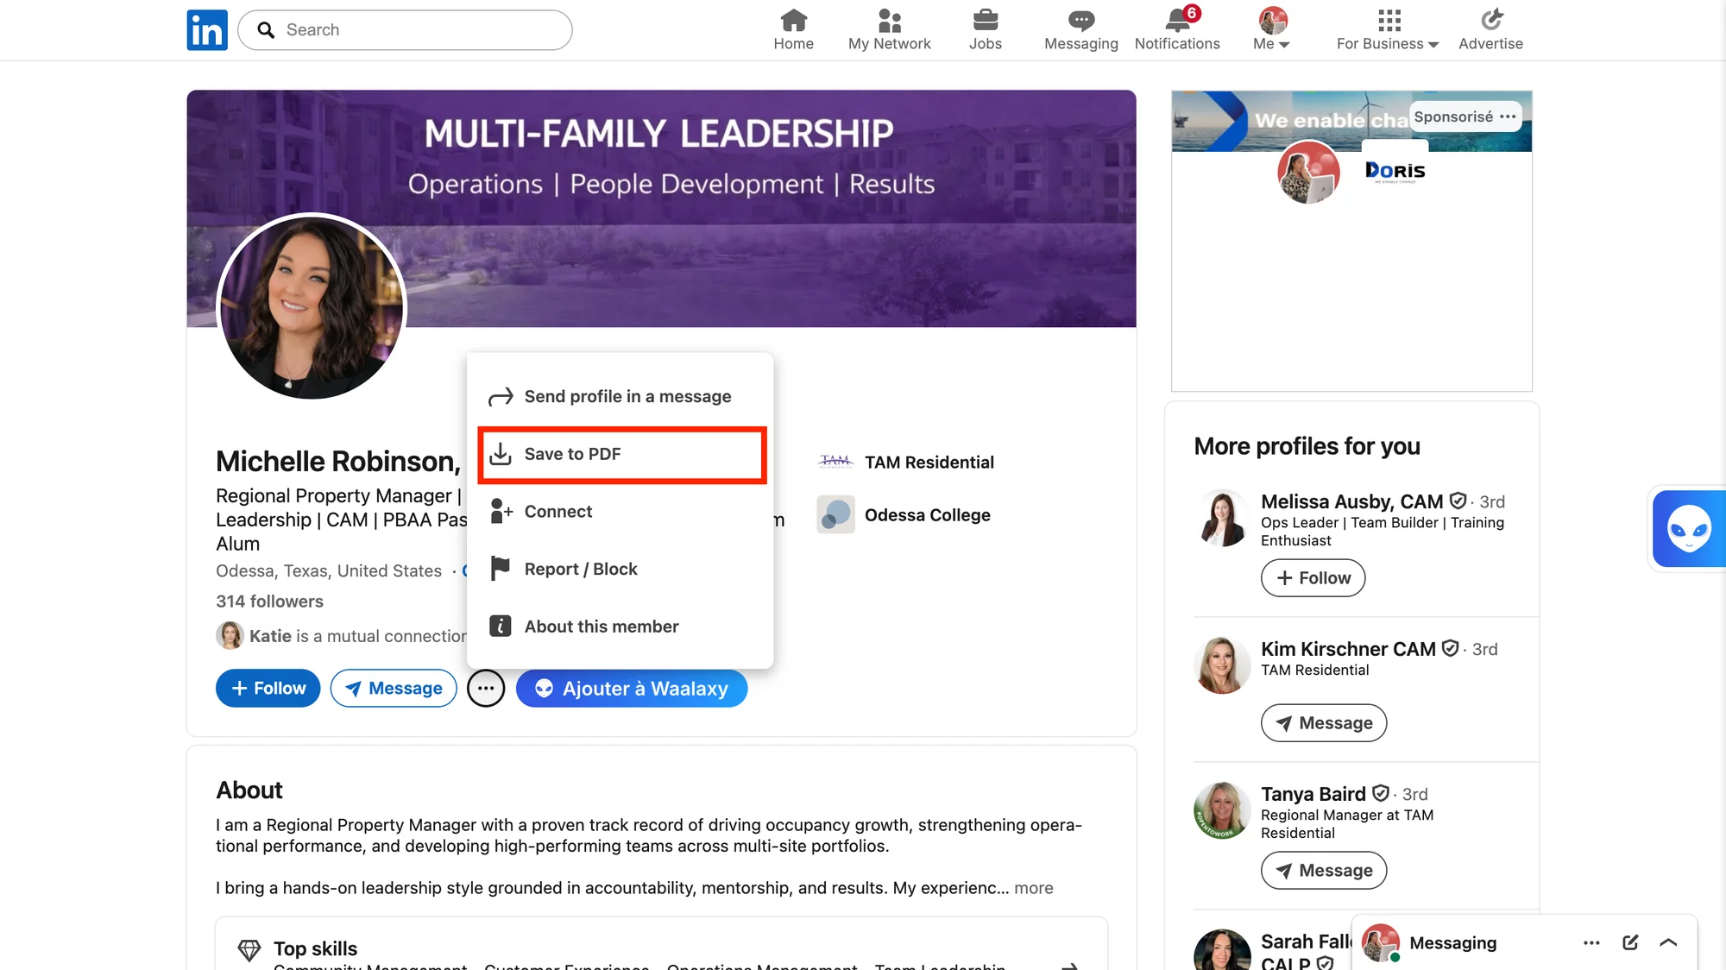Click the Odessa, Texas, United States location

pyautogui.click(x=329, y=571)
